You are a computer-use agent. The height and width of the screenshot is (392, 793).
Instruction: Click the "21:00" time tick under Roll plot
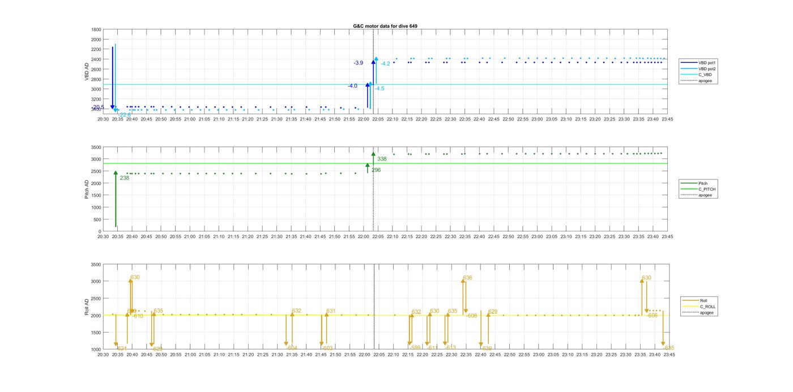click(x=190, y=355)
